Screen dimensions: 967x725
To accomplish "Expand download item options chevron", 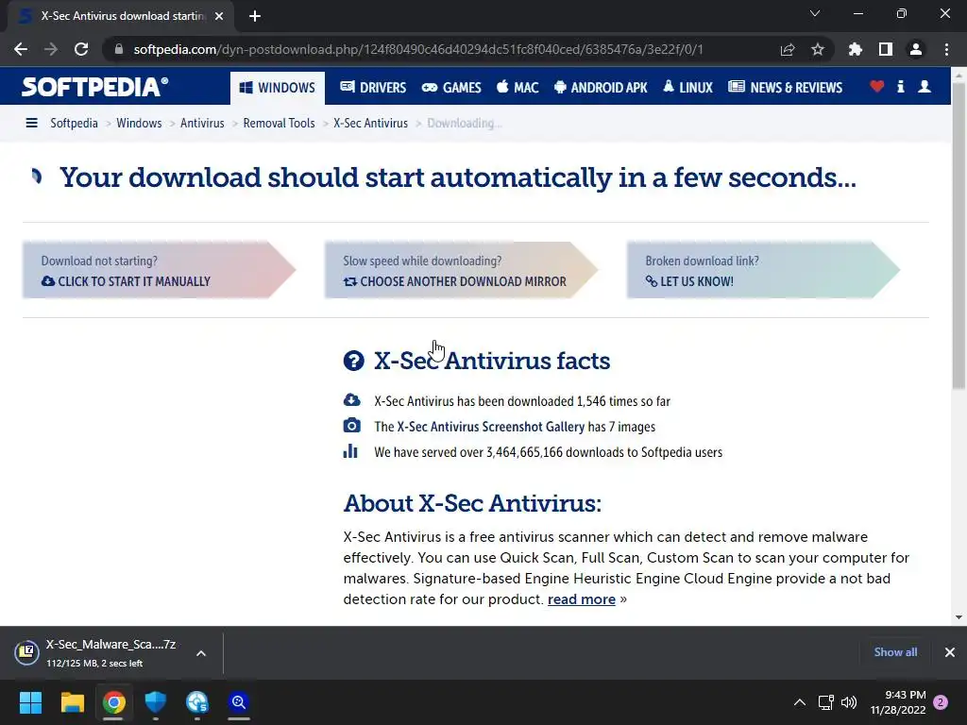I will pos(201,653).
